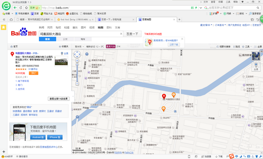
Task: Click the magnifier in browser search box
Action: coord(258,8)
